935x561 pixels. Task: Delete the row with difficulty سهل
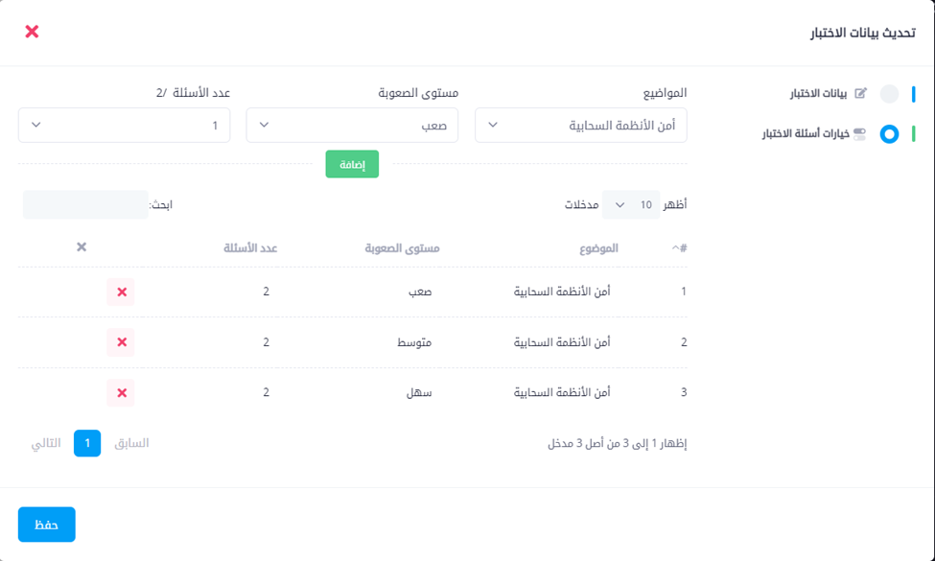[x=121, y=392]
